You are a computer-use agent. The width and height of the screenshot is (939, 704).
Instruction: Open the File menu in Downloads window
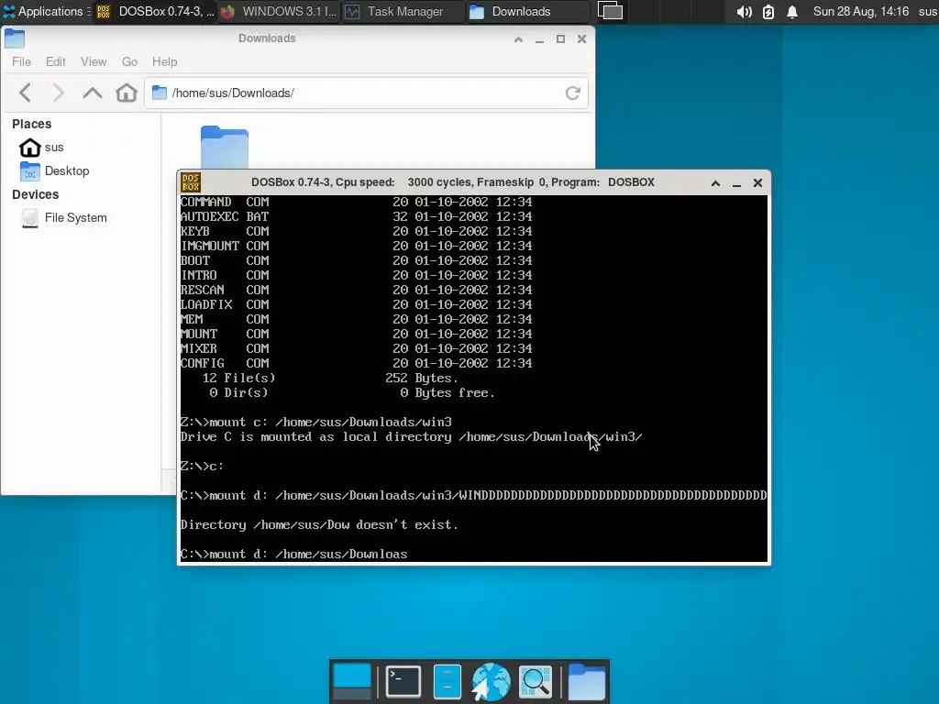click(21, 61)
